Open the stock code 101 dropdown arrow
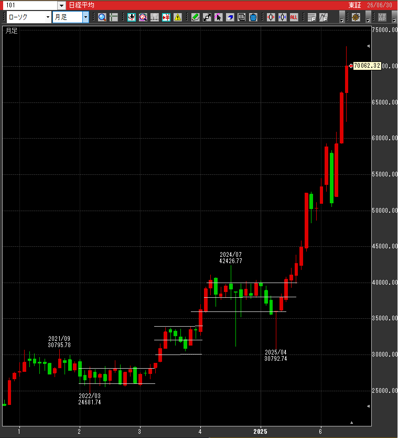Screen dimensions: 398x438 point(62,5)
